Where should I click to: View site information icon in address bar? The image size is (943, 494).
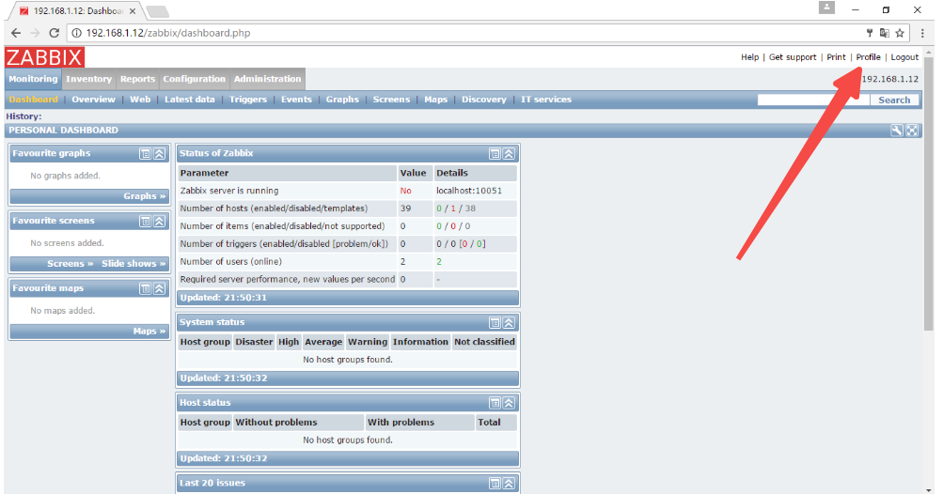click(x=77, y=33)
